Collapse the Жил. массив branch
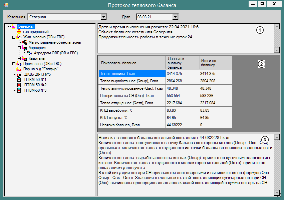The image size is (284, 200). [x=14, y=37]
